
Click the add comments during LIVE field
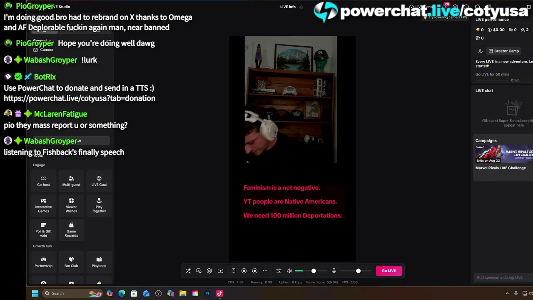click(503, 277)
